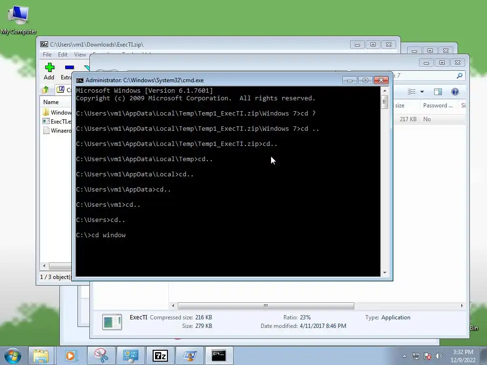Screen dimensions: 487x365
Task: Click the 217 KB cell in Explorer
Action: pos(408,119)
